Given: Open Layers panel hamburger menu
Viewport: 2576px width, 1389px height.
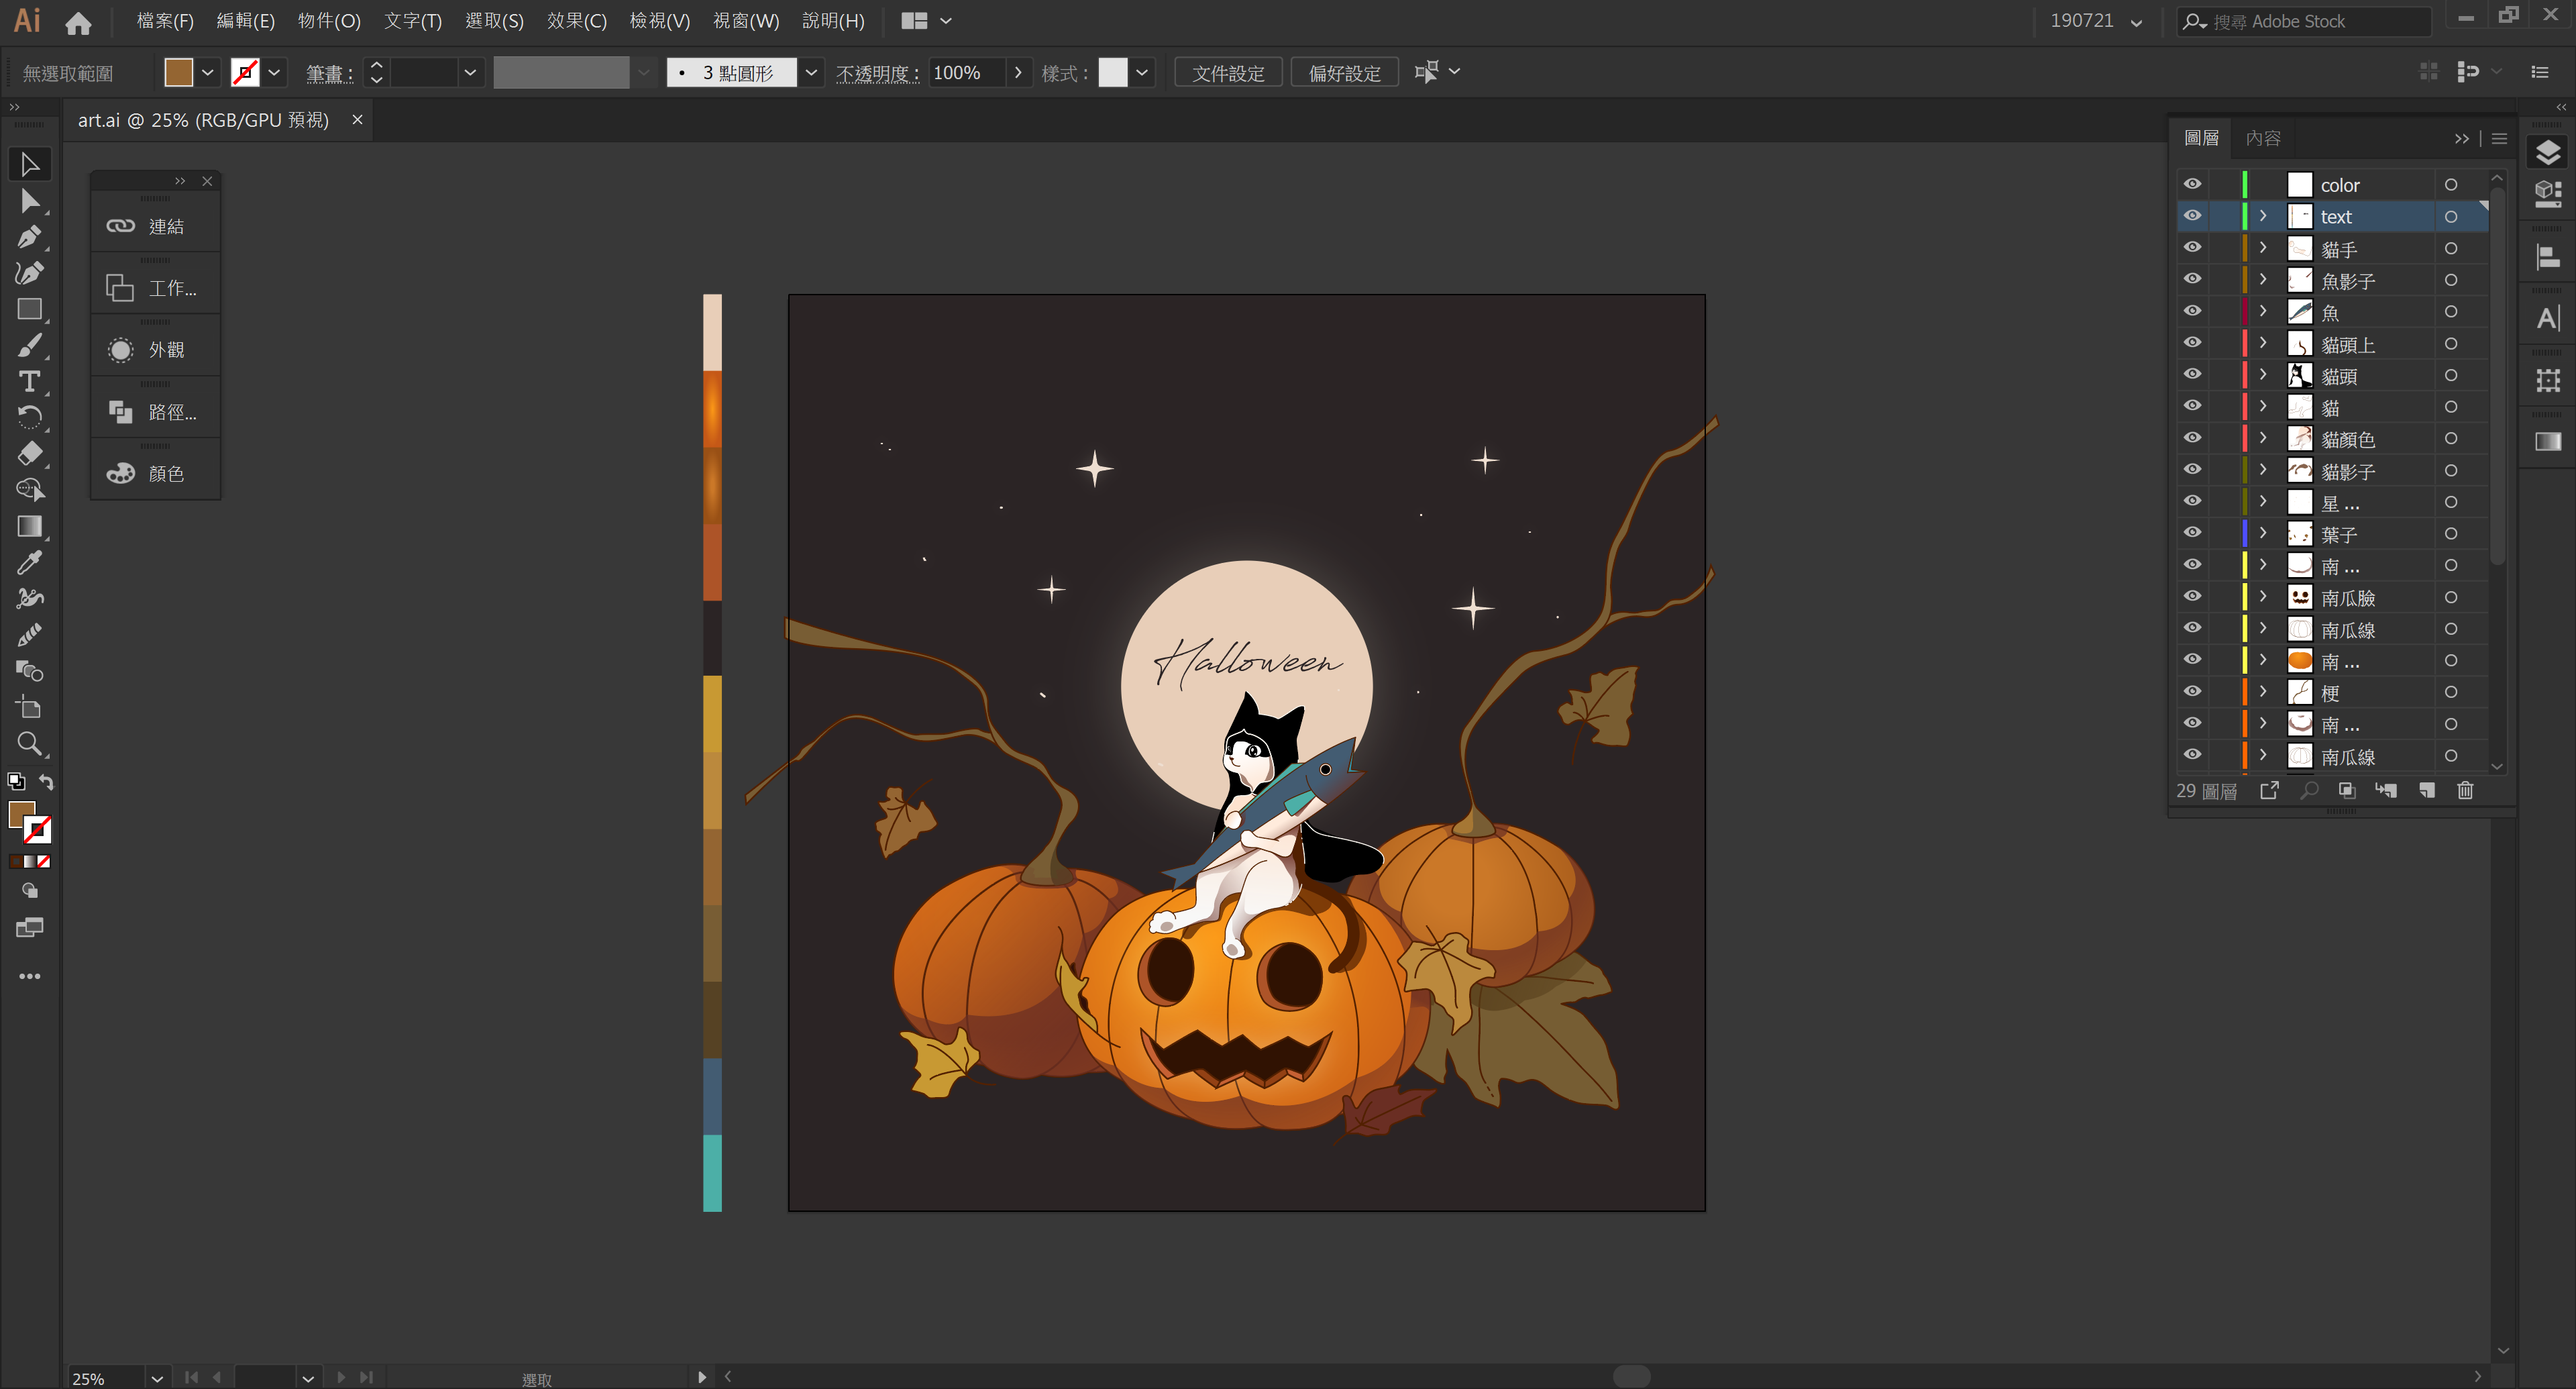Looking at the screenshot, I should [2499, 139].
